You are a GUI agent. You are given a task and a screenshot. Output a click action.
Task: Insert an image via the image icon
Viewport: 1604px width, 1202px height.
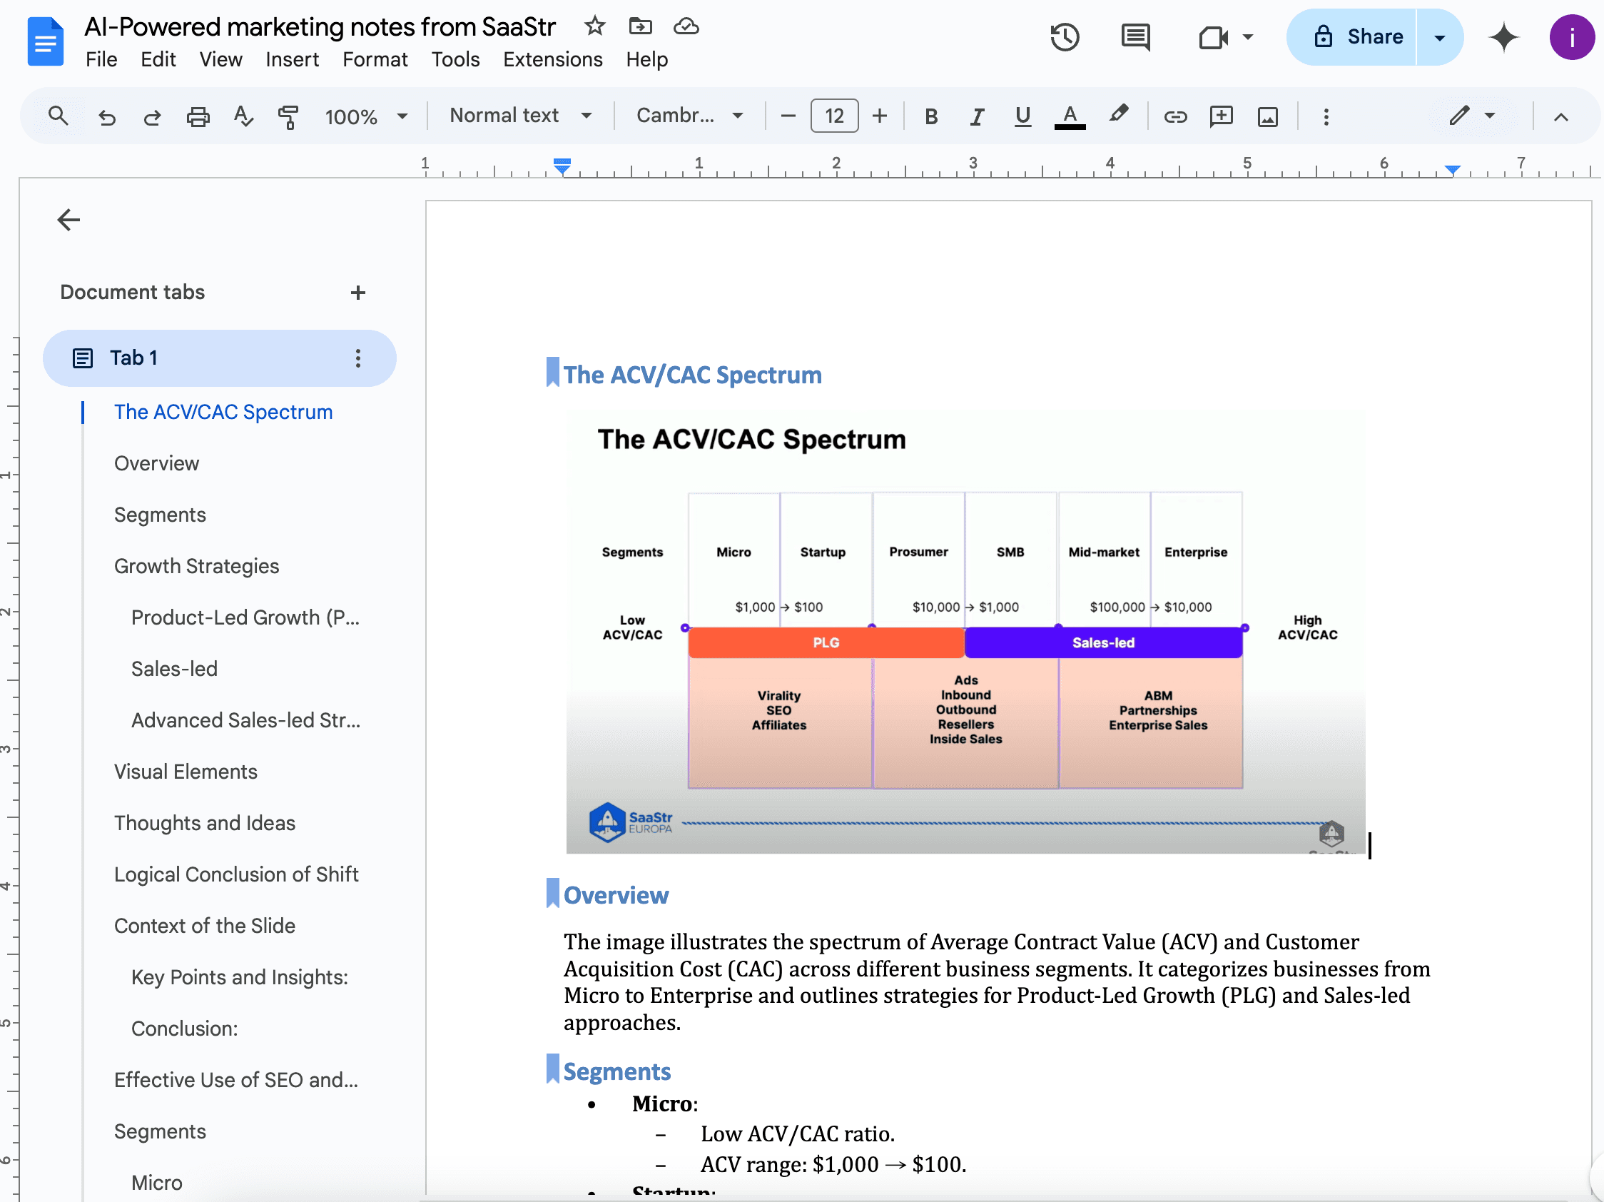(1267, 116)
